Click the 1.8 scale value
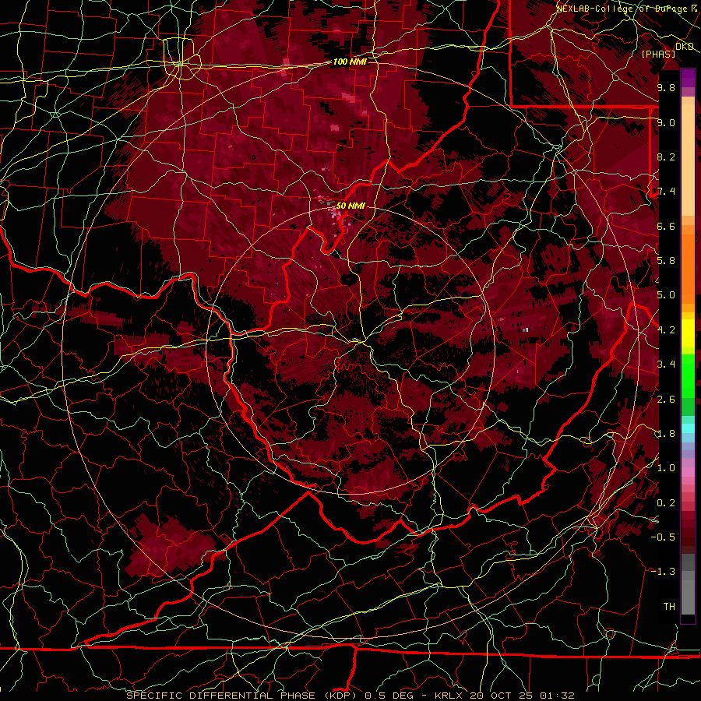 pyautogui.click(x=666, y=434)
